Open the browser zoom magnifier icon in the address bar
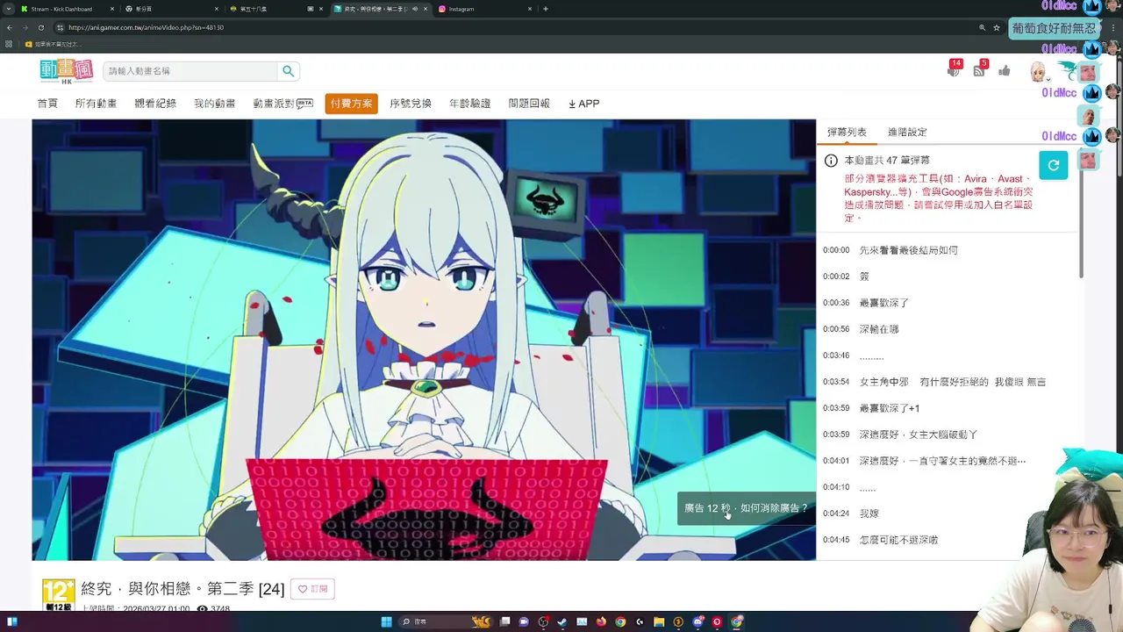Viewport: 1123px width, 632px height. [x=982, y=27]
